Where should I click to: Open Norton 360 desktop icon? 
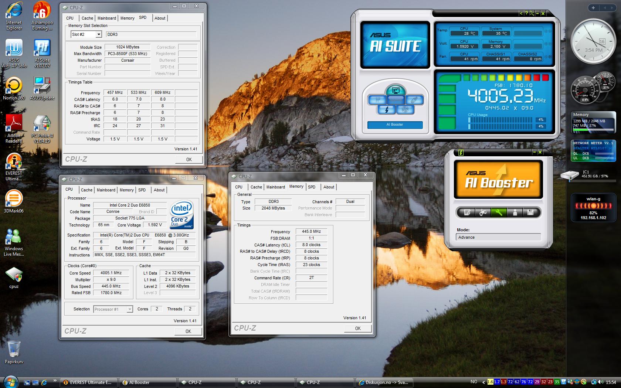pos(14,89)
